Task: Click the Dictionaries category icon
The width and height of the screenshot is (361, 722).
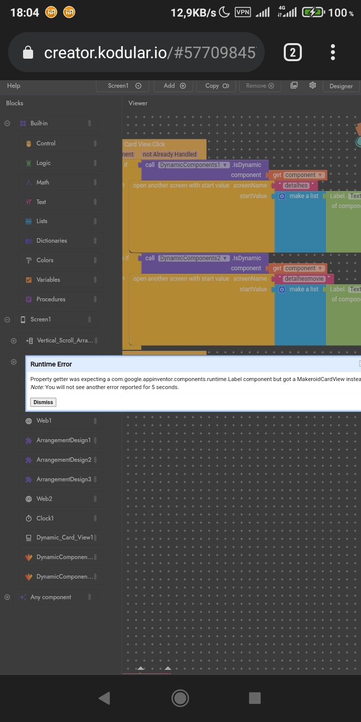Action: (29, 241)
